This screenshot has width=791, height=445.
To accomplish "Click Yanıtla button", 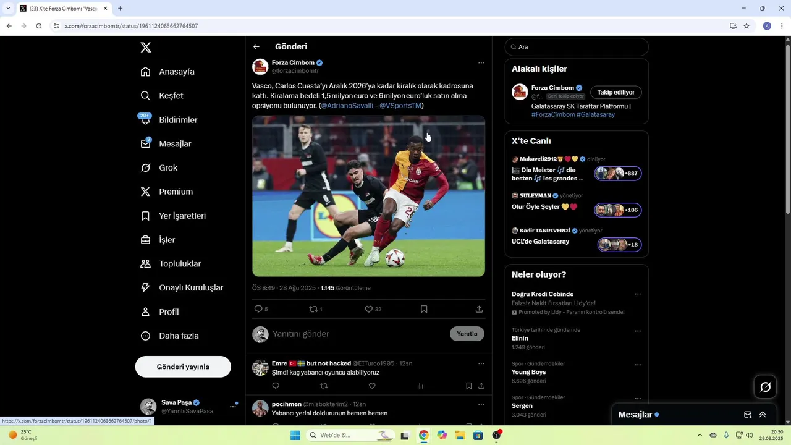I will coord(467,334).
